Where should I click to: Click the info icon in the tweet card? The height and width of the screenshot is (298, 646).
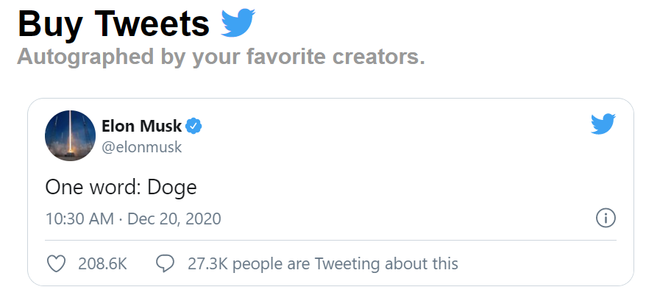click(x=606, y=218)
